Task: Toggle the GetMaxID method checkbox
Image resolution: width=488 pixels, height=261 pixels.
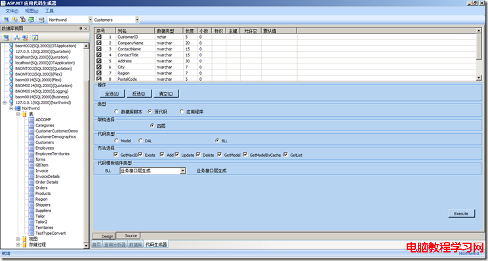Action: coord(116,154)
